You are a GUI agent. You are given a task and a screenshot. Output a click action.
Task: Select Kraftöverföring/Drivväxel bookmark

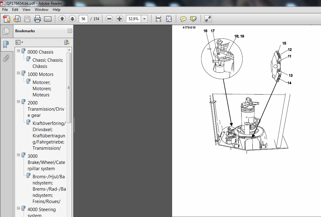49,136
